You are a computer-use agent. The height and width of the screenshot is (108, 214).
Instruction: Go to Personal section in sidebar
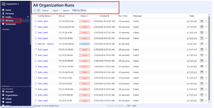click(x=10, y=13)
